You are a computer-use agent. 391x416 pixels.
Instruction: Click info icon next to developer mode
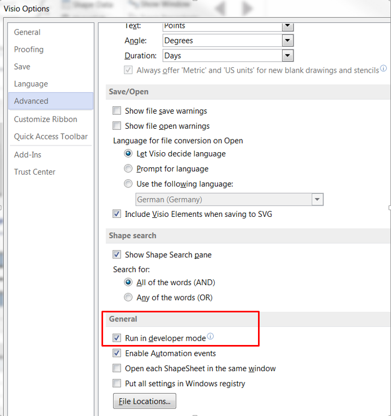(210, 336)
